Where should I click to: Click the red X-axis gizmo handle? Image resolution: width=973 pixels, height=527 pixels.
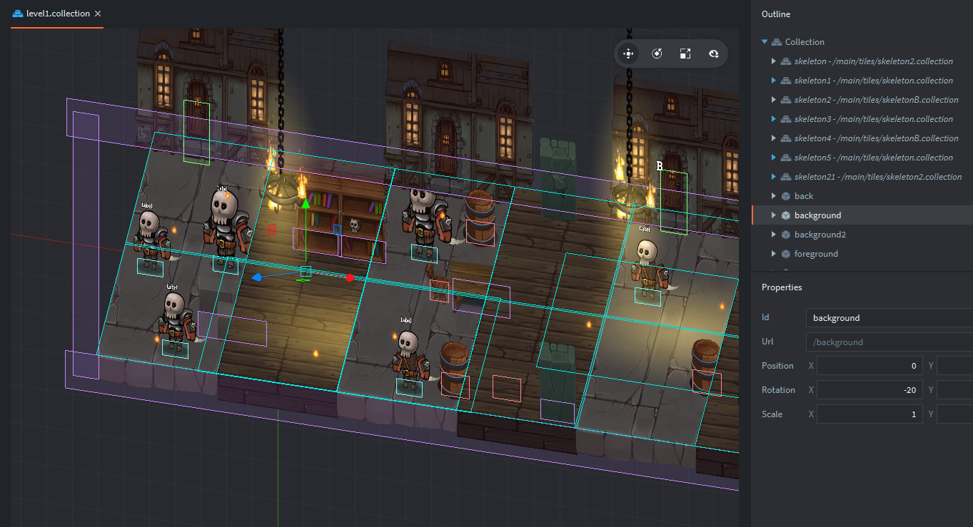350,278
